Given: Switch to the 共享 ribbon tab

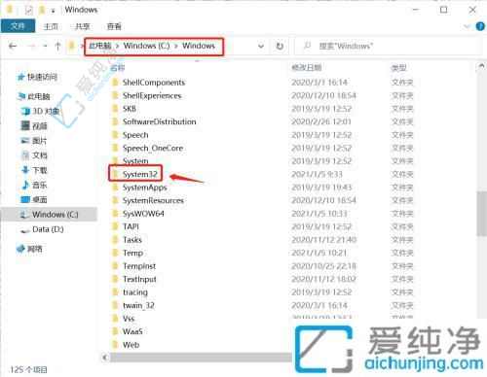Looking at the screenshot, I should (x=82, y=26).
